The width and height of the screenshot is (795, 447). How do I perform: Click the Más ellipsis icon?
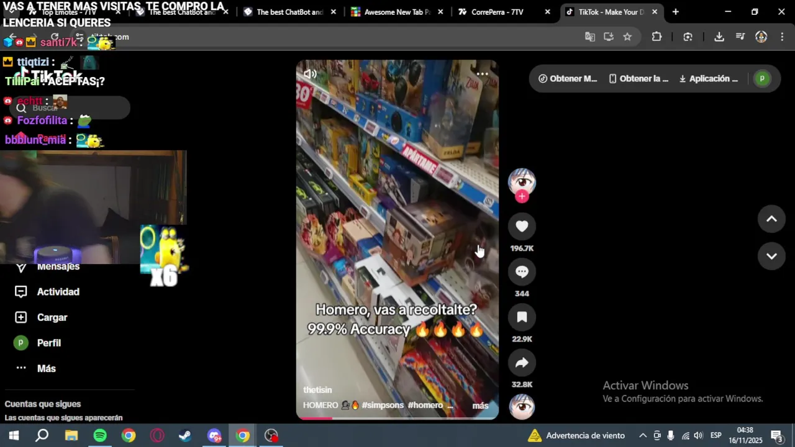tap(21, 368)
